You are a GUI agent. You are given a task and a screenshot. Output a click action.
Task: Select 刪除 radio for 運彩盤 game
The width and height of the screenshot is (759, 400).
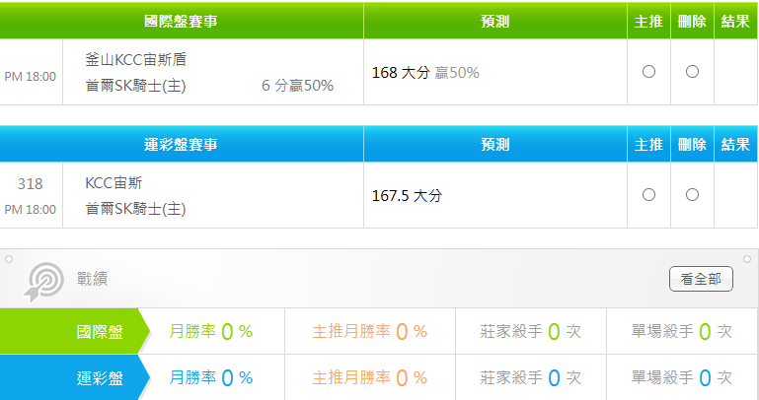point(692,195)
